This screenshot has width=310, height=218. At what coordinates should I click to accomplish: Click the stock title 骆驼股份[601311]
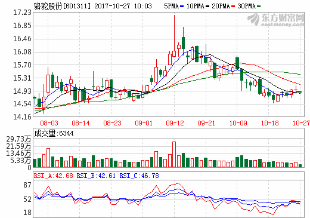pyautogui.click(x=62, y=6)
